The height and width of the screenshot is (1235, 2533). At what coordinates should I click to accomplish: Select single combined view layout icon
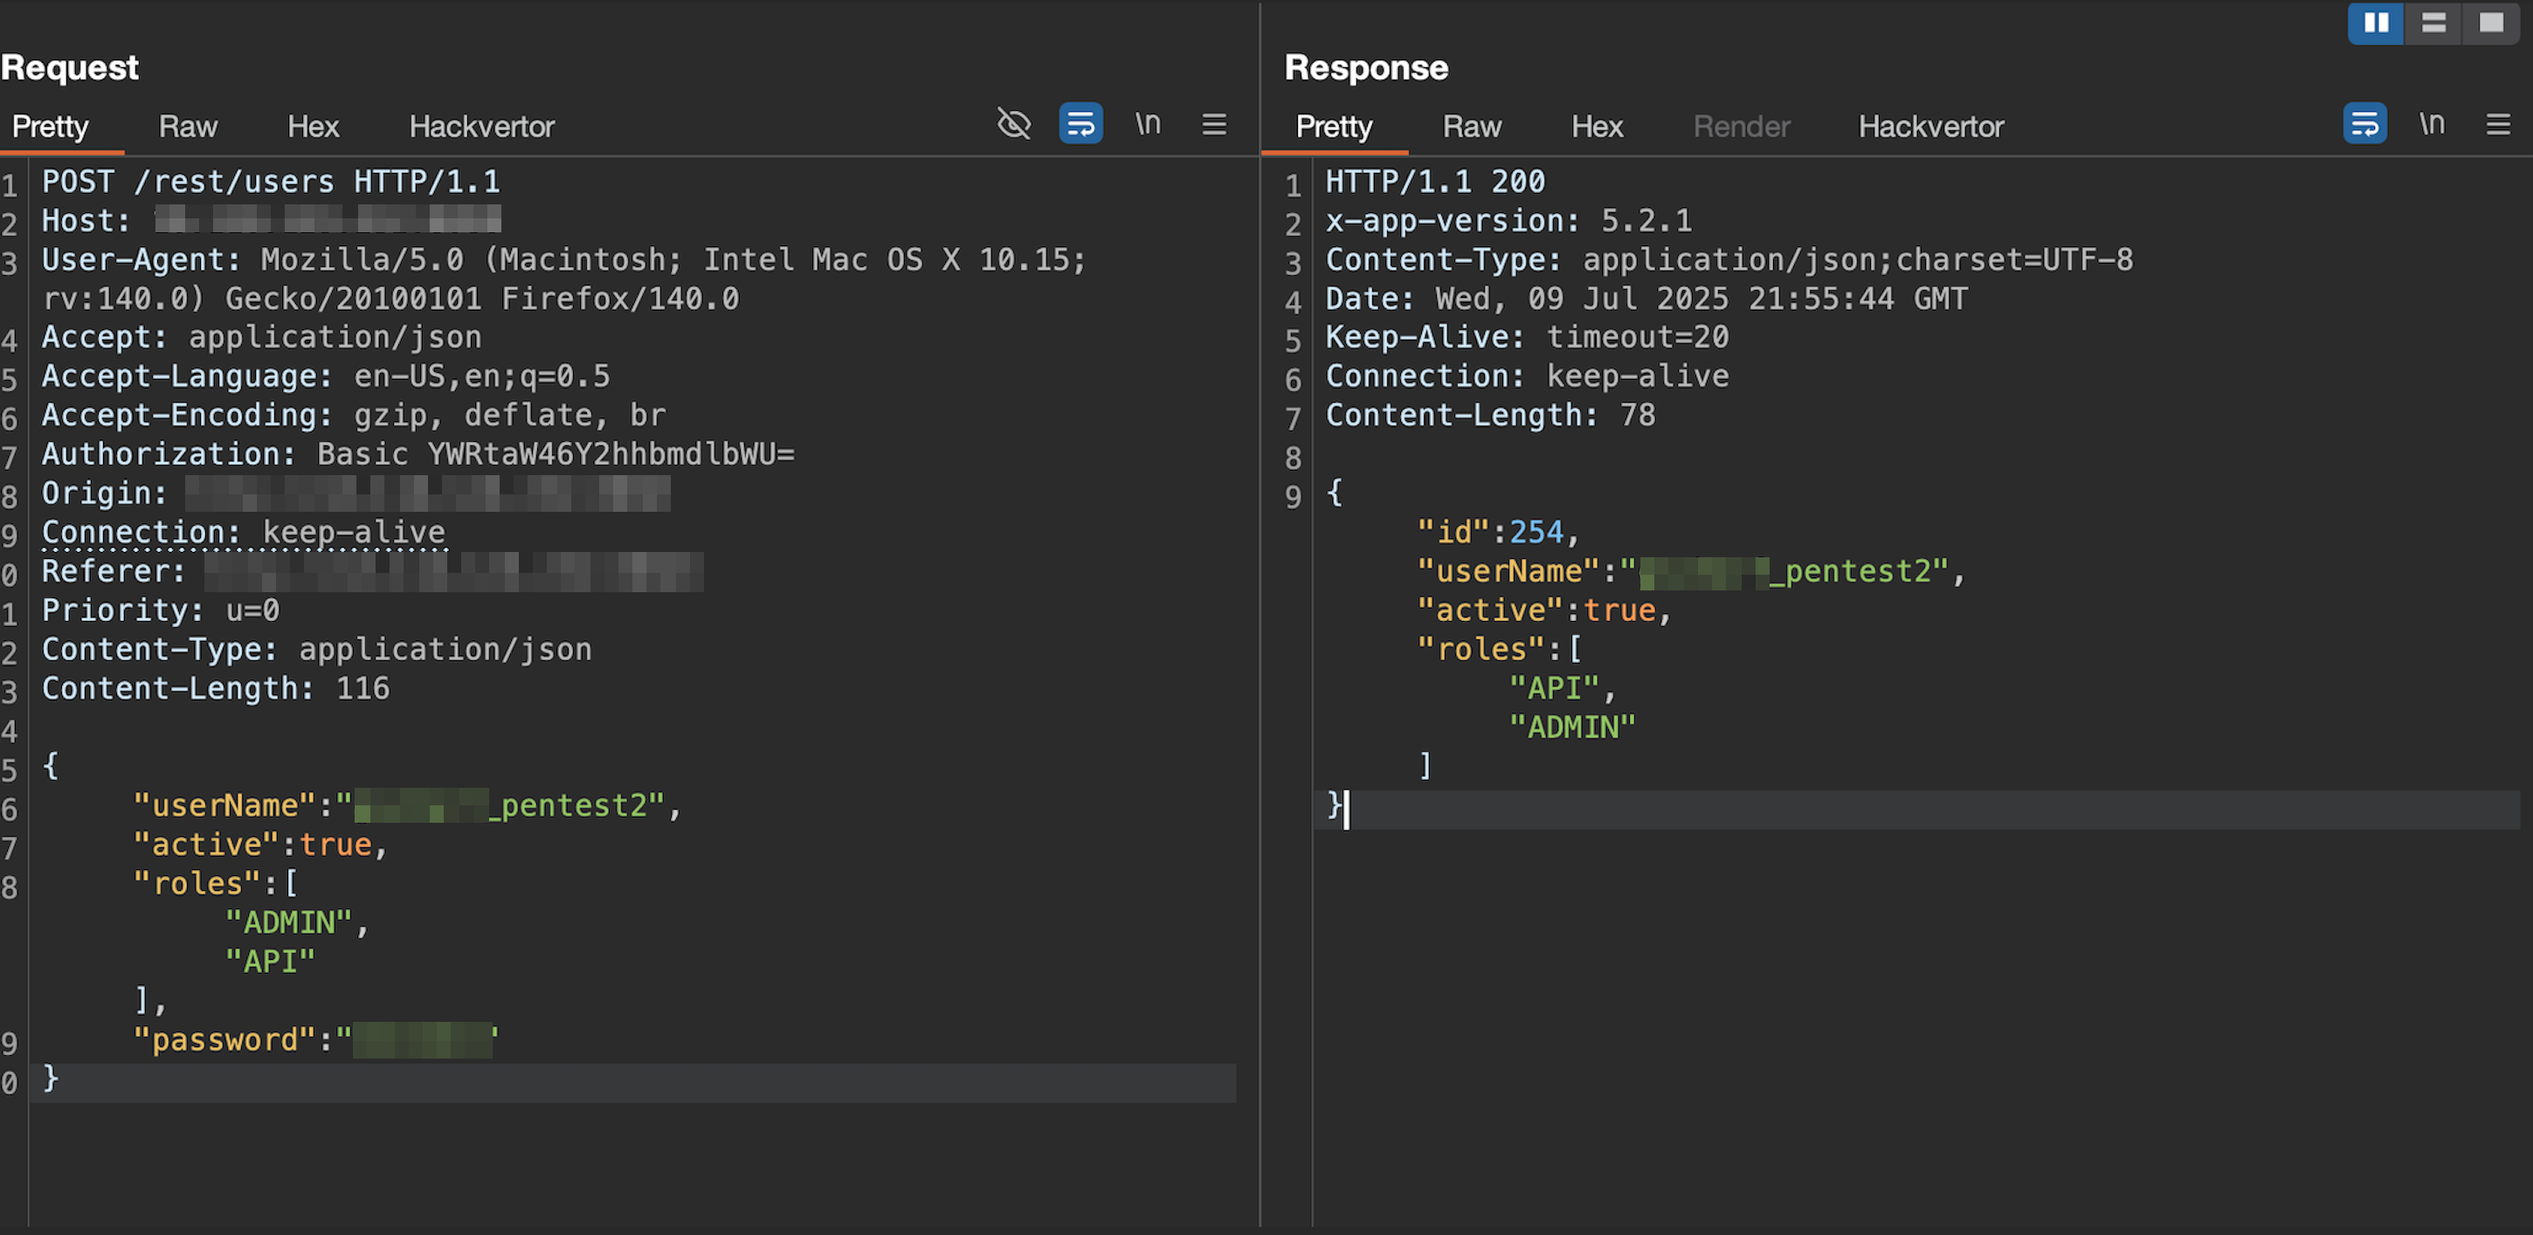tap(2491, 23)
